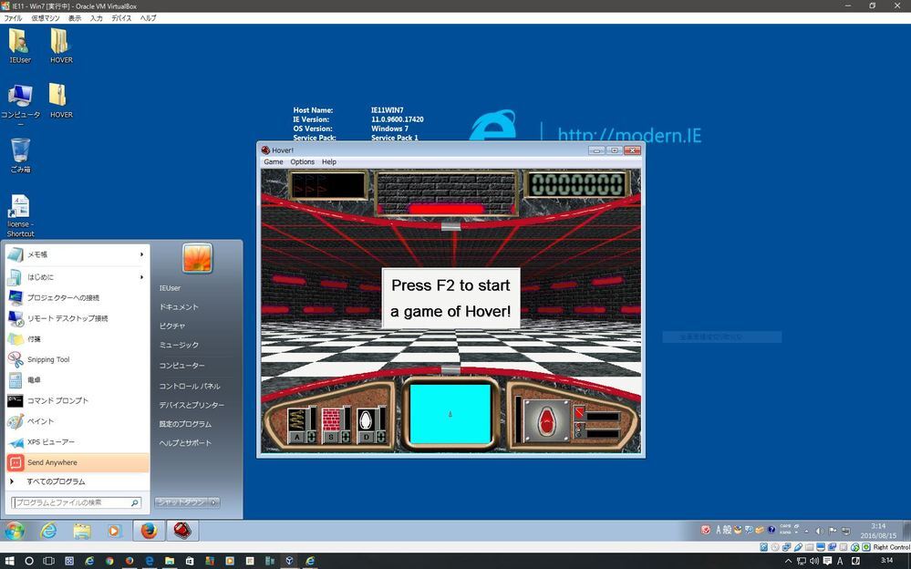Viewport: 911px width, 569px height.
Task: Expand はじめに jump list arrow
Action: point(141,277)
